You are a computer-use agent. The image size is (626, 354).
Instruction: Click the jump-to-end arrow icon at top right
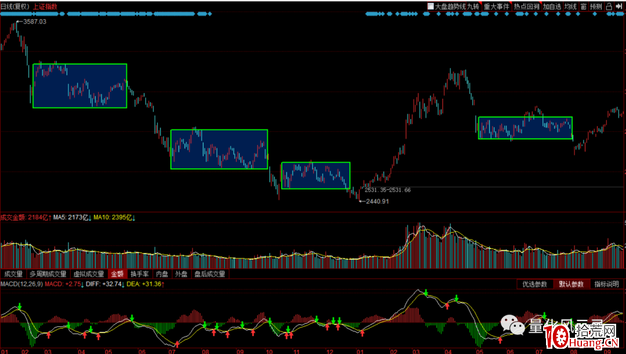620,6
